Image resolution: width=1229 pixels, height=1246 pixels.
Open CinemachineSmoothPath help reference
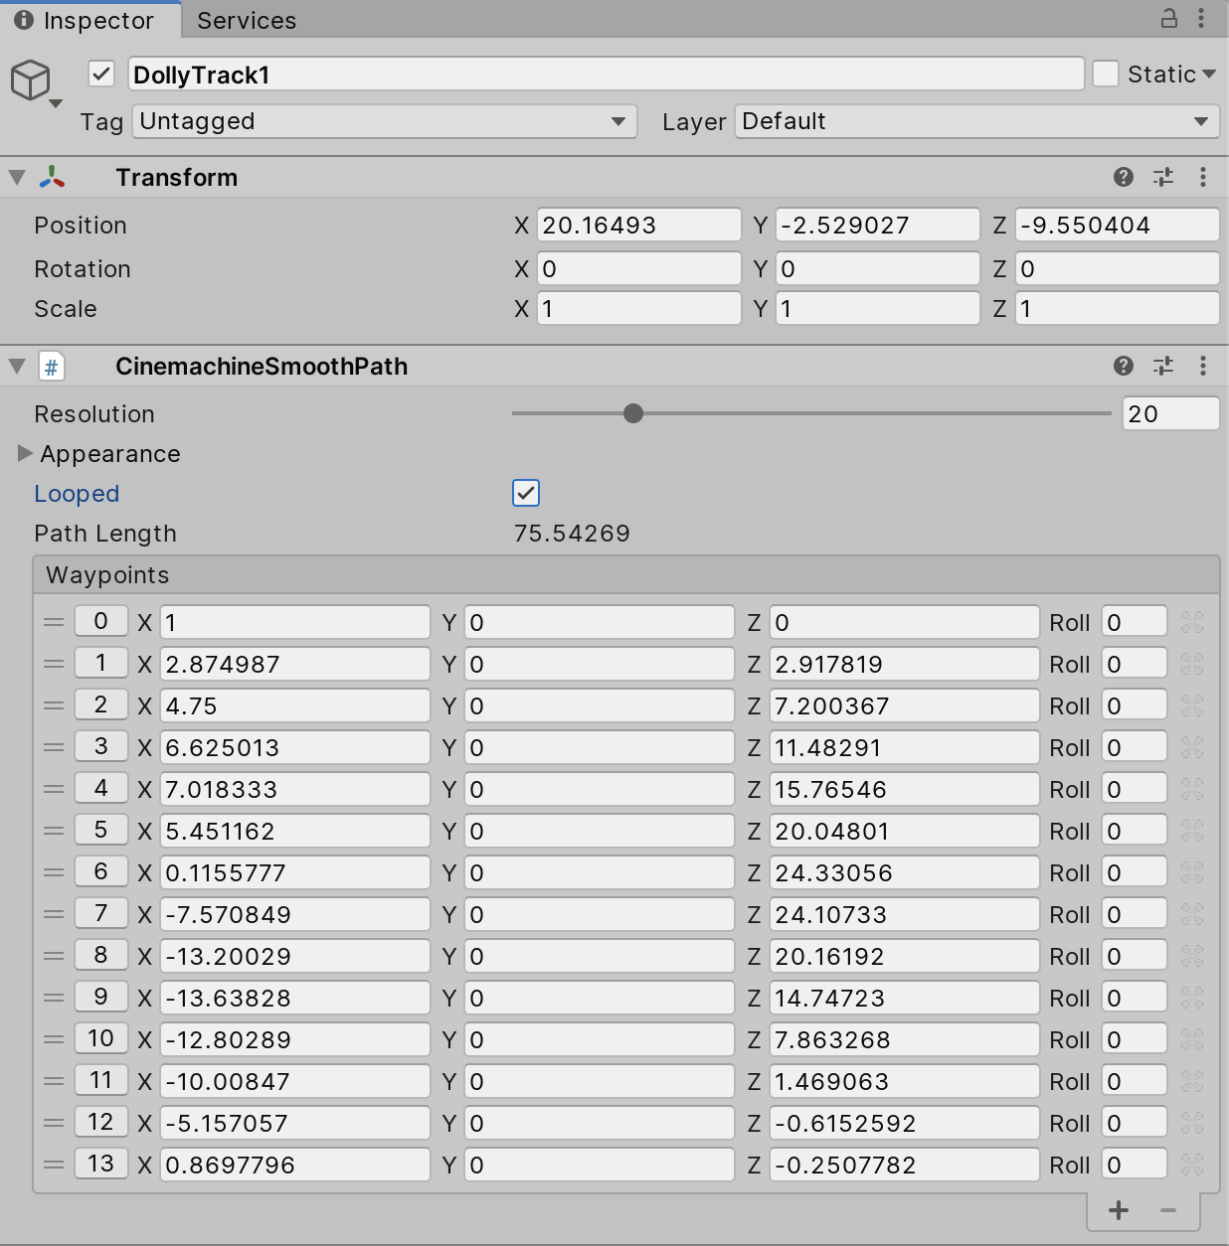tap(1124, 366)
